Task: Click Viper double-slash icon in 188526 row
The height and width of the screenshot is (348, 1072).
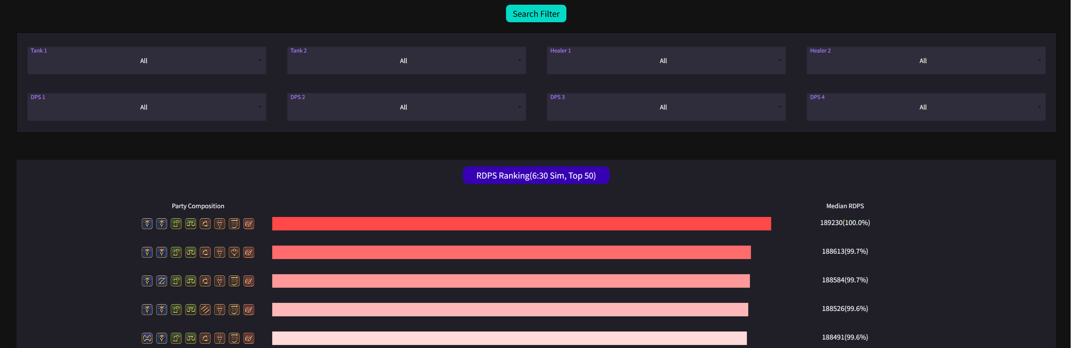Action: click(x=205, y=310)
